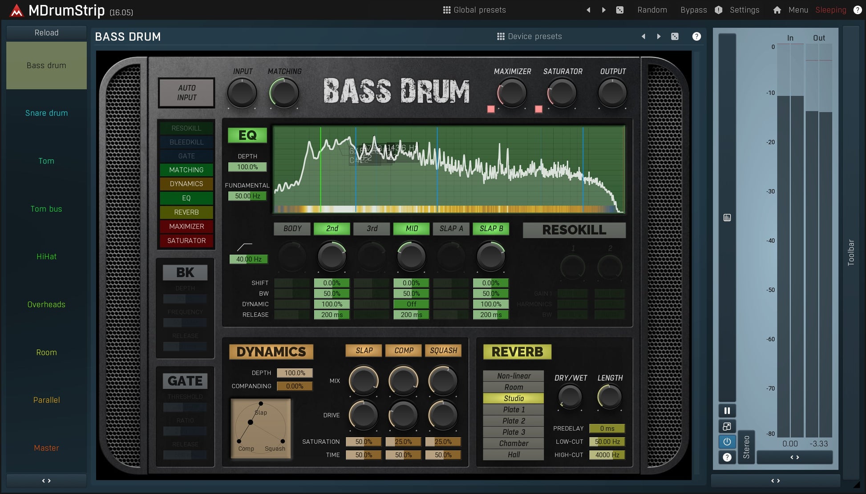Viewport: 866px width, 494px height.
Task: Select the Plate 2 reverb type
Action: [x=514, y=421]
